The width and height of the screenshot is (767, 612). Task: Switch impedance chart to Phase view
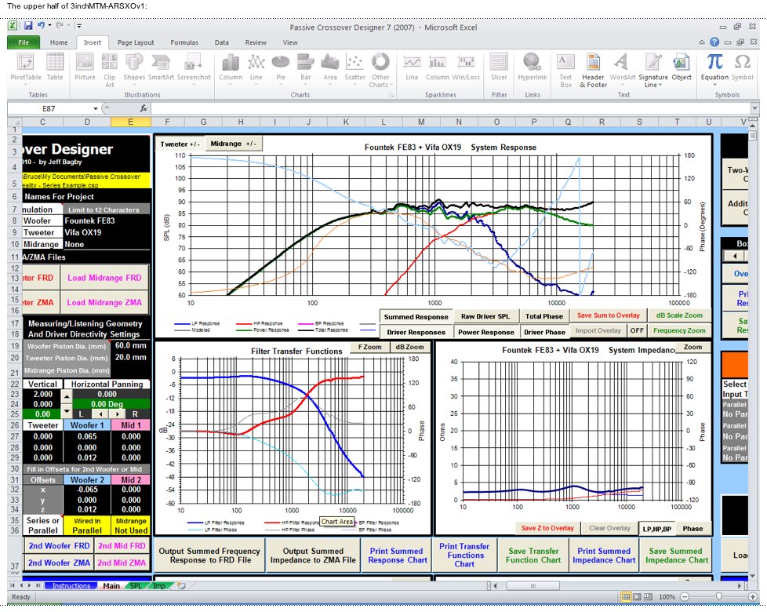pos(692,528)
